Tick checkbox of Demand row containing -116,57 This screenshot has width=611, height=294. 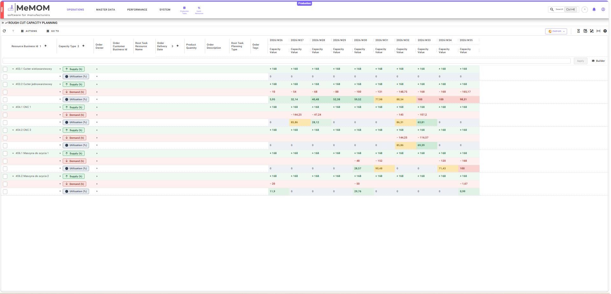tap(5, 138)
